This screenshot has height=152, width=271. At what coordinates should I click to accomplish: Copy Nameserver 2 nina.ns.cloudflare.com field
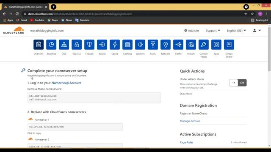75,145
